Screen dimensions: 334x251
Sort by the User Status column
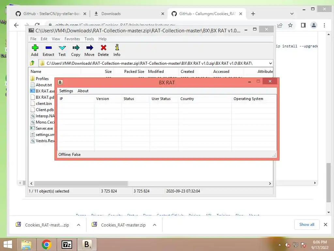pos(164,99)
